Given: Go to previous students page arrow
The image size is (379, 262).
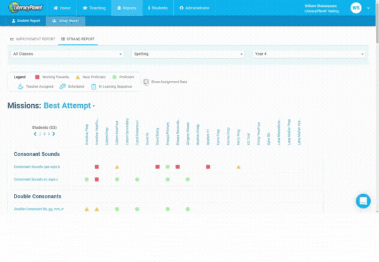Looking at the screenshot, I should point(35,134).
